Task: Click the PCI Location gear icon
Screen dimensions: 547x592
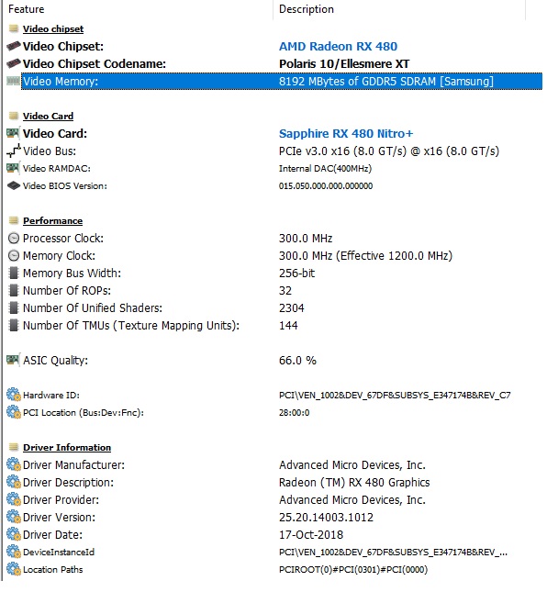Action: (14, 412)
